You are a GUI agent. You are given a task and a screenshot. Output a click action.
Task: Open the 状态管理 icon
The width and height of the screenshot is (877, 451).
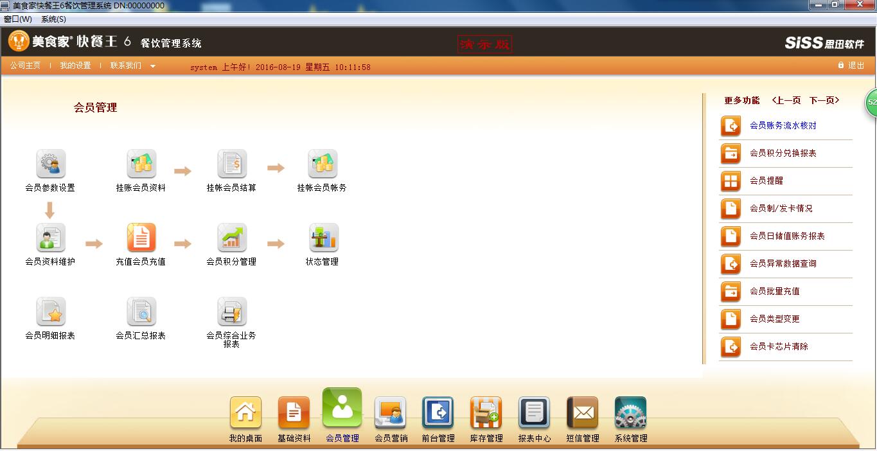coord(323,238)
